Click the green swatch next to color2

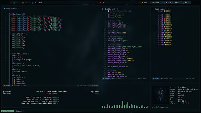tap(164, 23)
